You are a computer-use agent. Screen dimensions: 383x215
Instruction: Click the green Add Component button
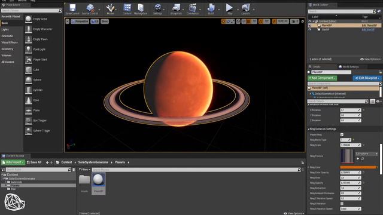(x=322, y=78)
